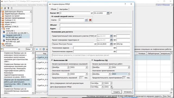
Task: Uncheck the Выполнение ИИ checkbox
Action: (x=52, y=60)
